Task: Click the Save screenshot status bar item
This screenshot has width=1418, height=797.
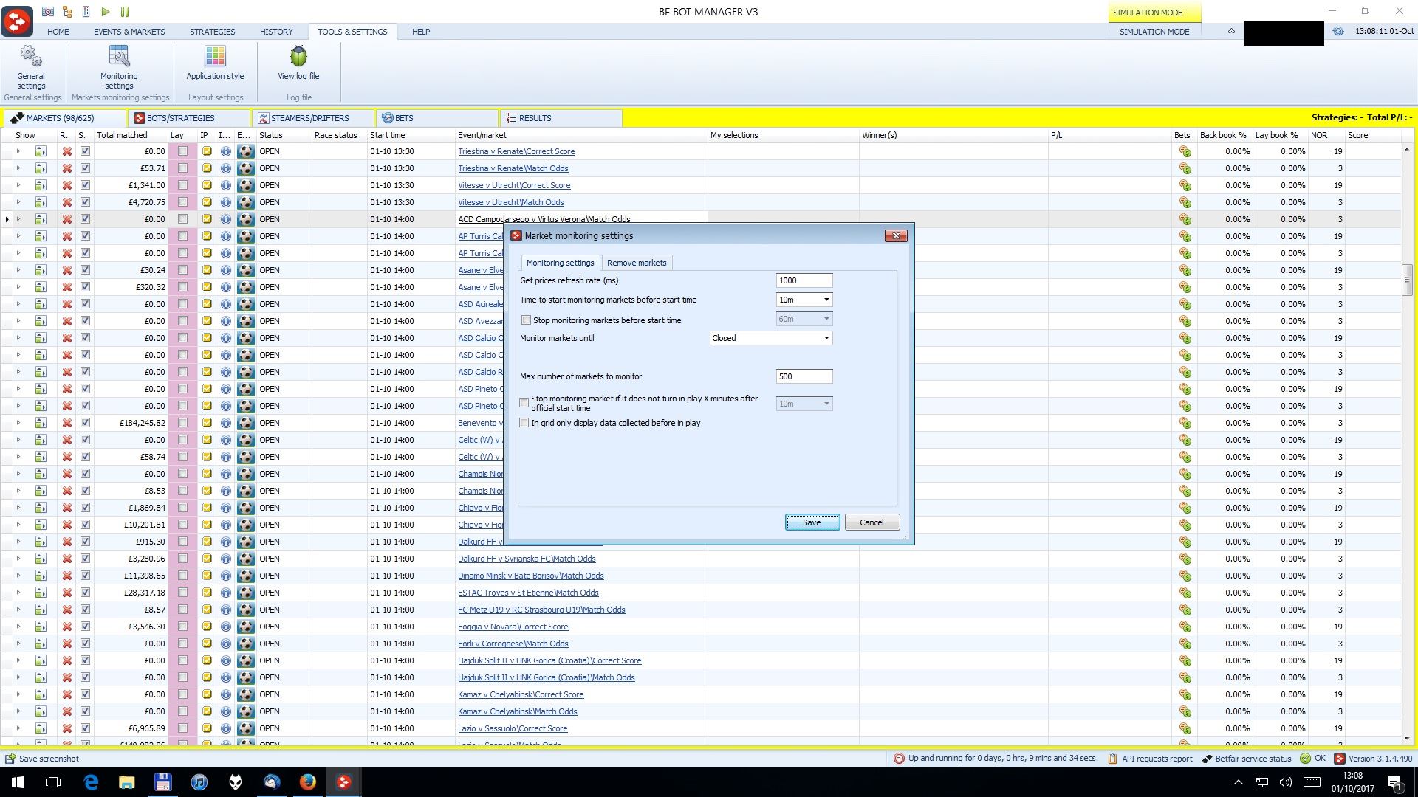Action: point(42,759)
